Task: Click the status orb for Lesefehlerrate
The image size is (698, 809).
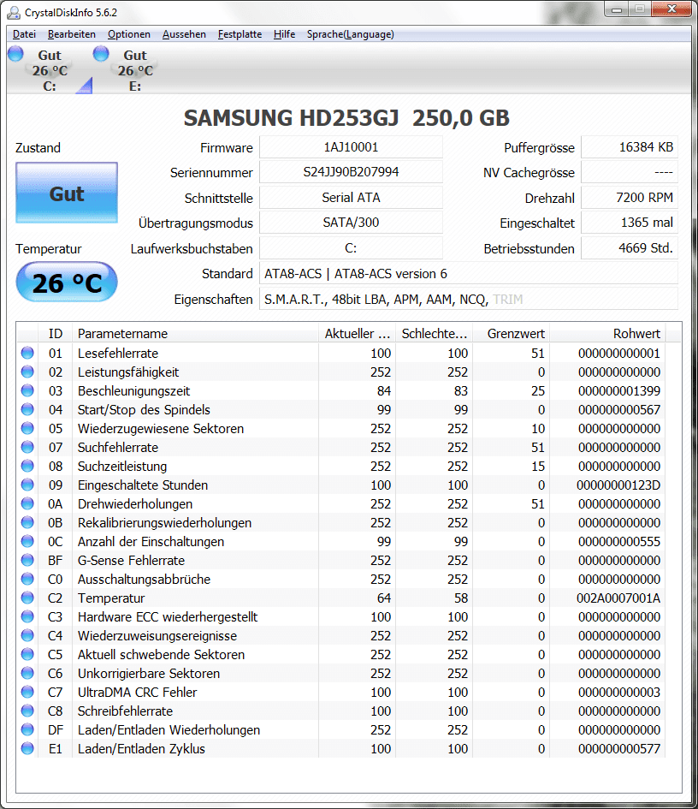Action: 27,353
